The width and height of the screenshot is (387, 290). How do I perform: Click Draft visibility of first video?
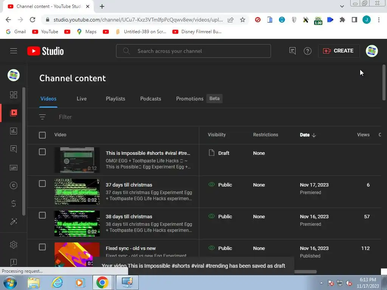(219, 153)
